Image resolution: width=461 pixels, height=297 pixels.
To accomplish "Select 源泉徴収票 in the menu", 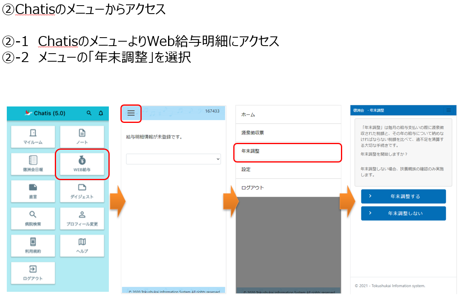I will tap(288, 132).
